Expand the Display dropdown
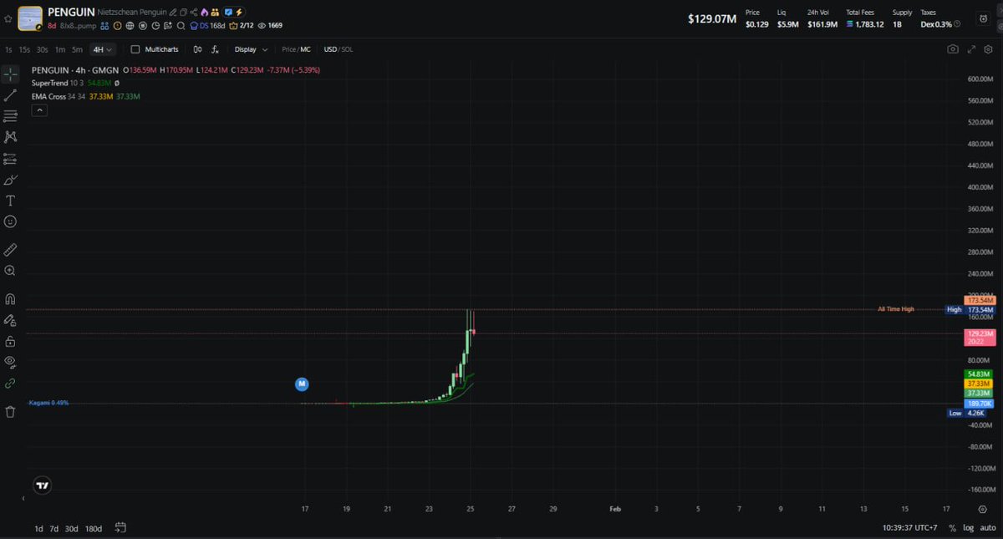This screenshot has height=539, width=1003. pyautogui.click(x=252, y=49)
